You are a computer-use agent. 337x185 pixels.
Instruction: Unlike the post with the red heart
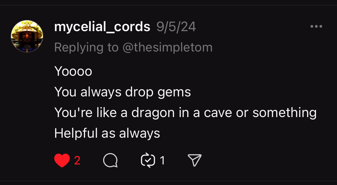(62, 160)
